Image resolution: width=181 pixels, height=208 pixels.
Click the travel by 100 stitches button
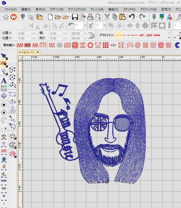click(x=4, y=188)
